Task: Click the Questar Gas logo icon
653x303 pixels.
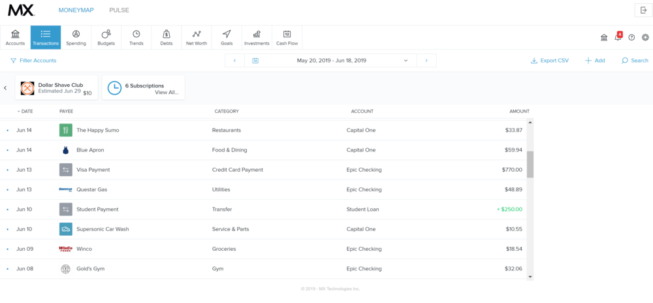Action: point(66,189)
